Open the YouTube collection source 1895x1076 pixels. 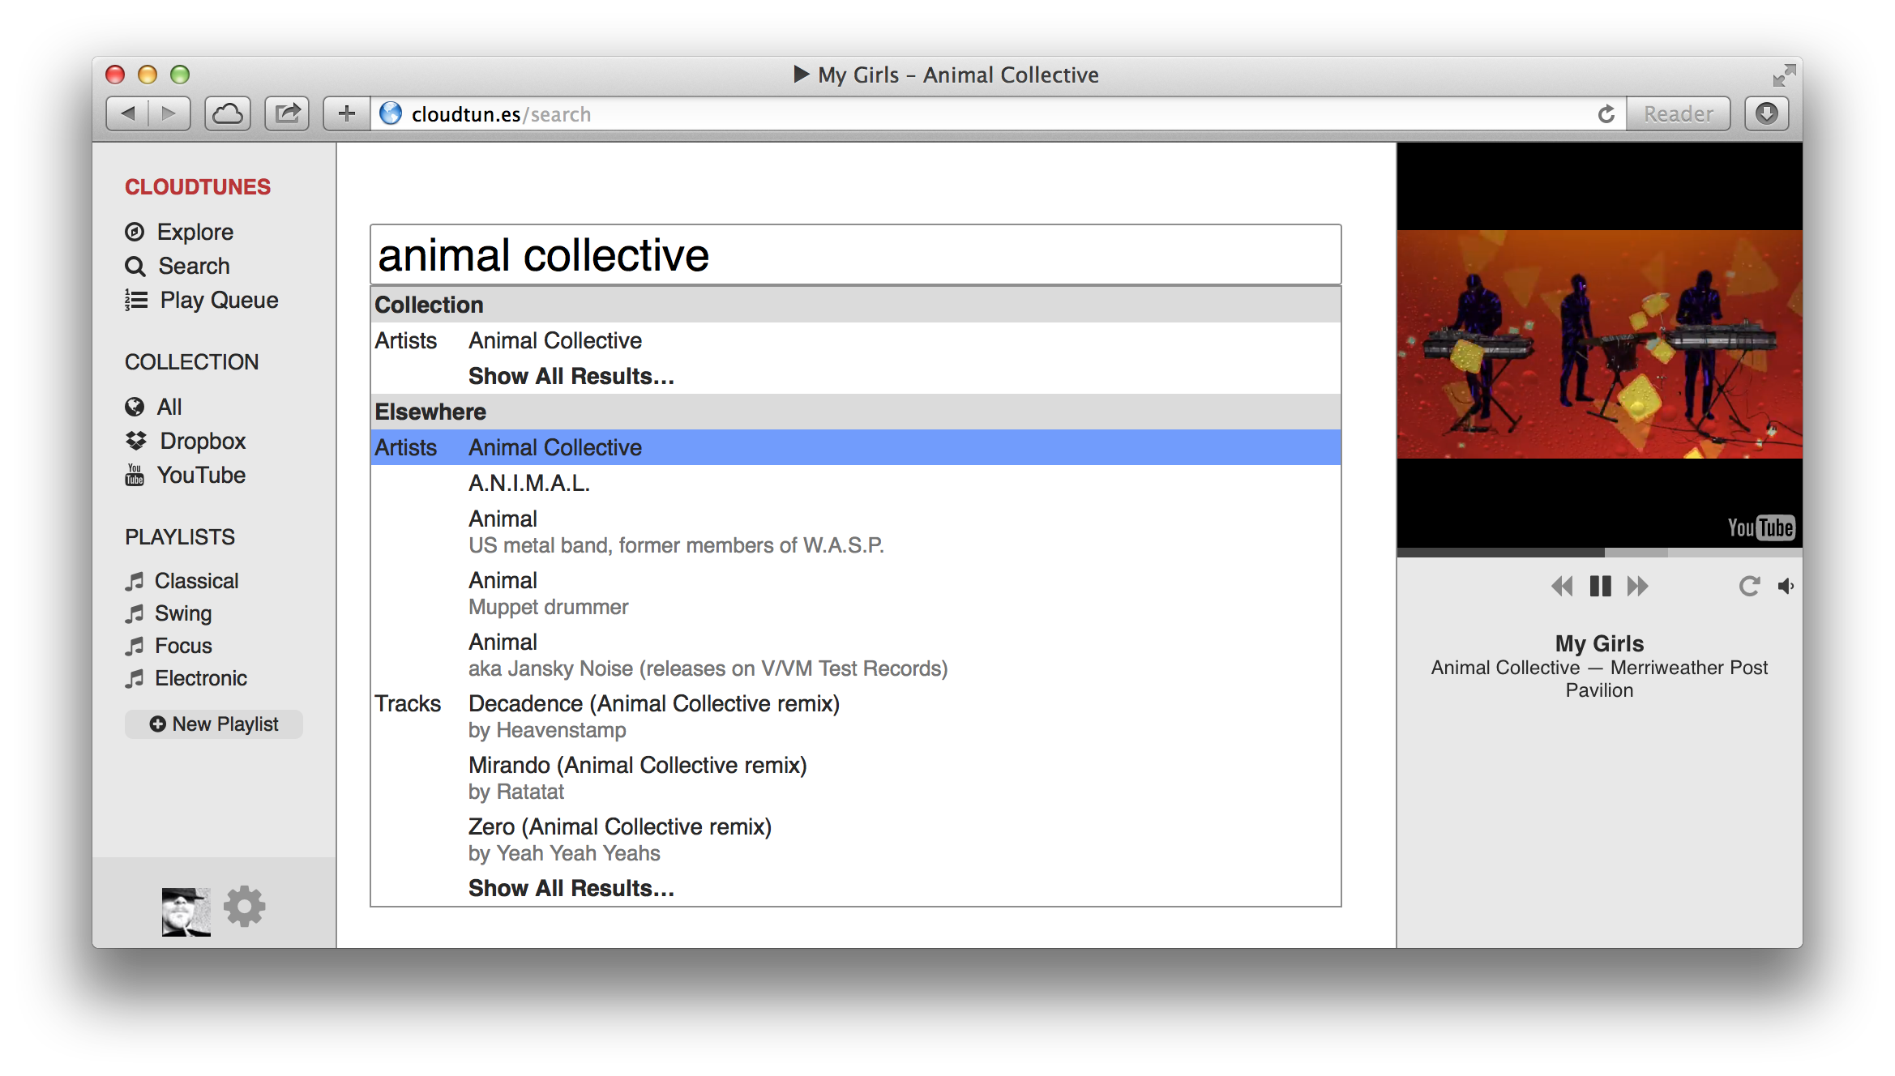(x=202, y=475)
